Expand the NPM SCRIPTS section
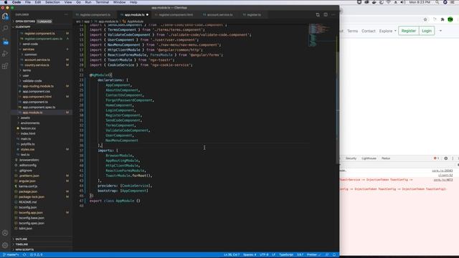The height and width of the screenshot is (258, 459). (x=24, y=249)
